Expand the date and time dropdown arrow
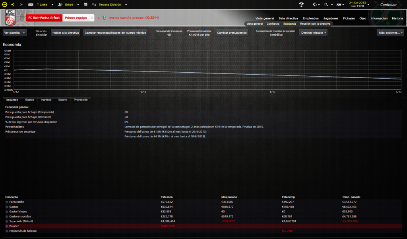This screenshot has height=239, width=407. click(x=368, y=5)
